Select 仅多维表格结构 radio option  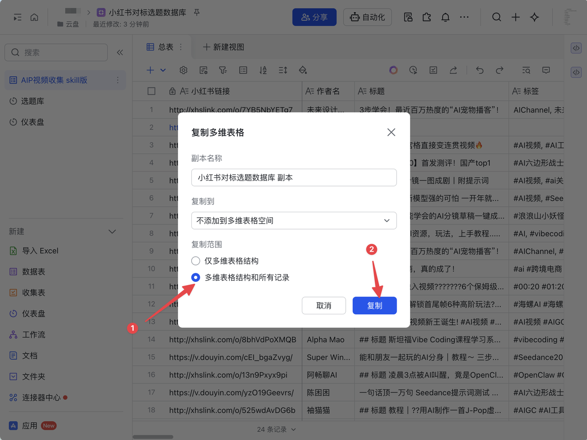(x=196, y=261)
